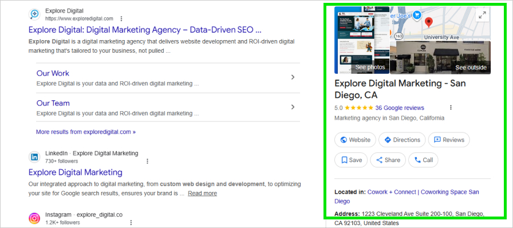Image resolution: width=513 pixels, height=228 pixels.
Task: Click the Explore Digital Marketing - San Diego, CA heading
Action: 400,89
